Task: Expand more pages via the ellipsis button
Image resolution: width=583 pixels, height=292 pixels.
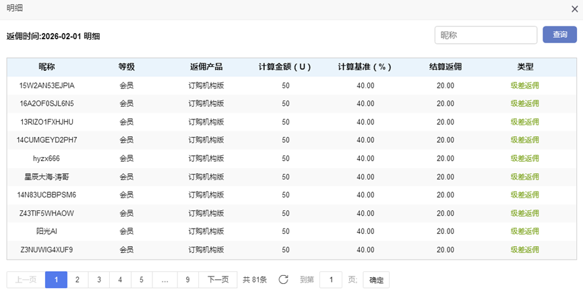Action: tap(164, 280)
